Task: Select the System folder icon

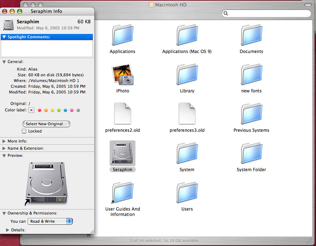Action: click(187, 153)
